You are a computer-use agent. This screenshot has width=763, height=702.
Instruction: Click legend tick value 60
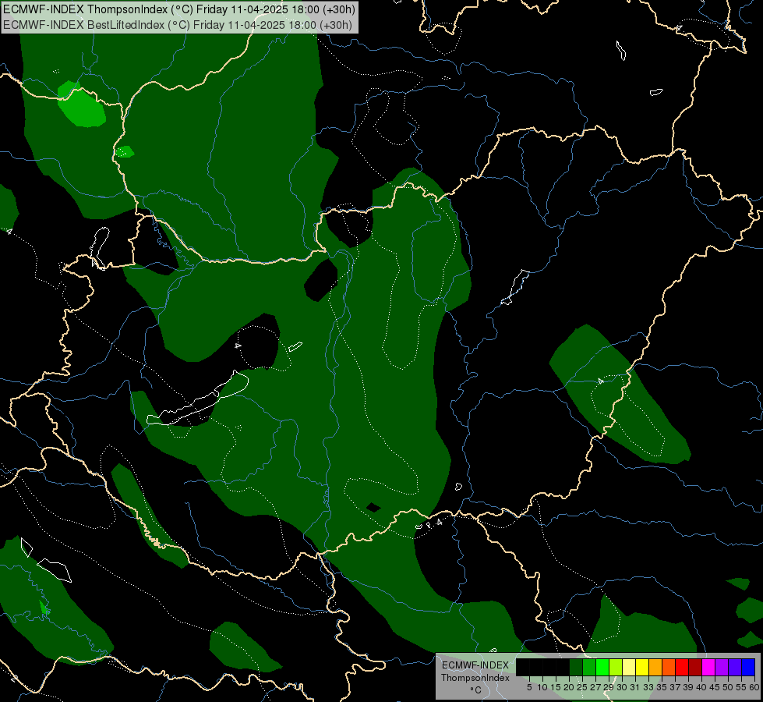[x=754, y=687]
